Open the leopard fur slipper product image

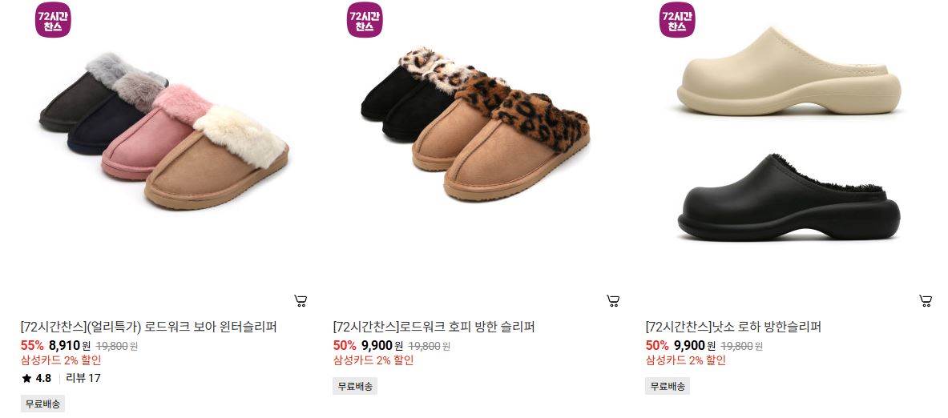pyautogui.click(x=475, y=126)
